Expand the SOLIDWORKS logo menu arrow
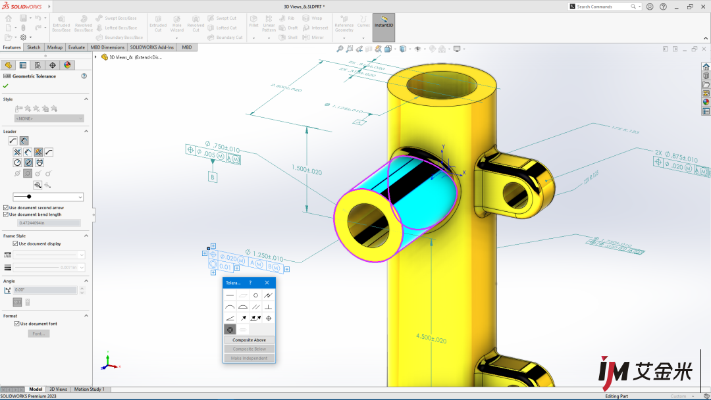The image size is (711, 400). click(49, 7)
